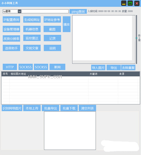
Task: Click the 记录 button
Action: [52, 38]
